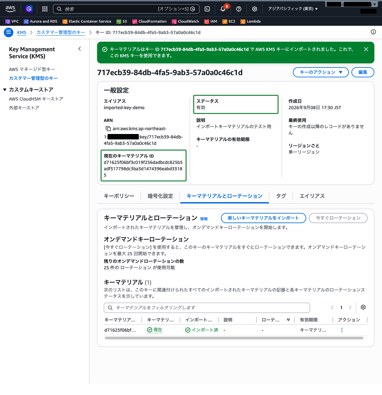This screenshot has width=382, height=395.
Task: Click 新しいキーマテリアルをインポート button
Action: [x=264, y=218]
